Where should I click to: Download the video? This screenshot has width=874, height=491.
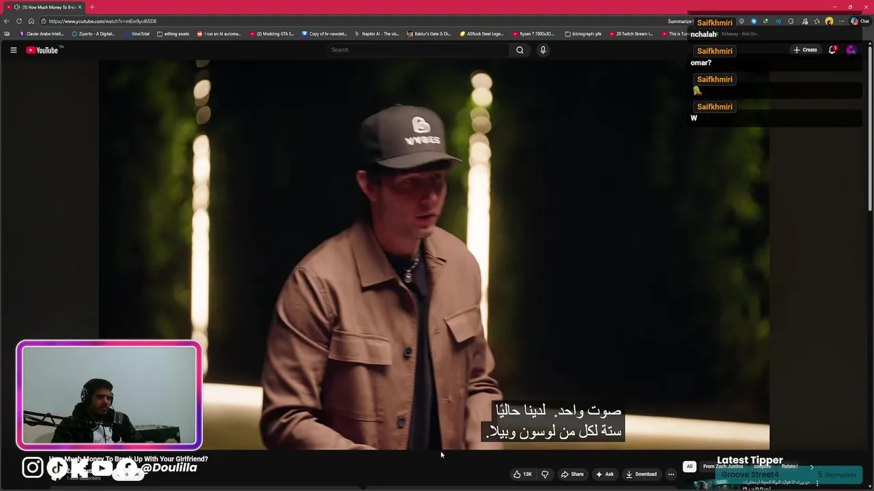[x=641, y=474]
